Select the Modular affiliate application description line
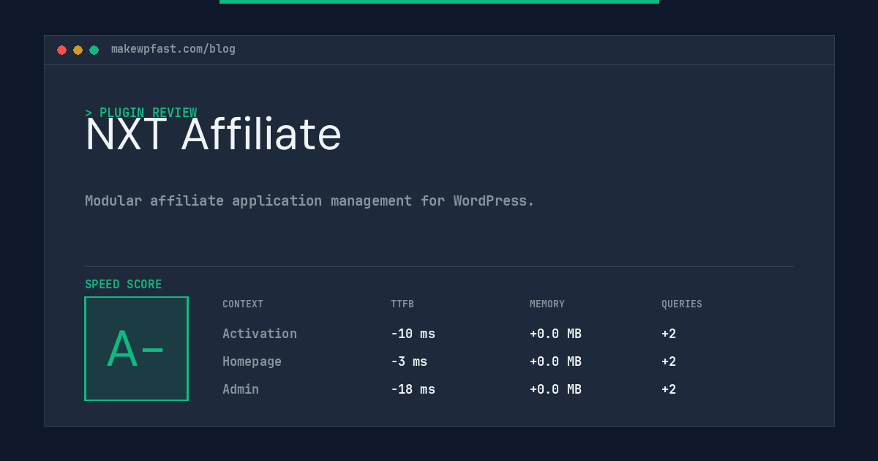The image size is (878, 461). (x=309, y=200)
